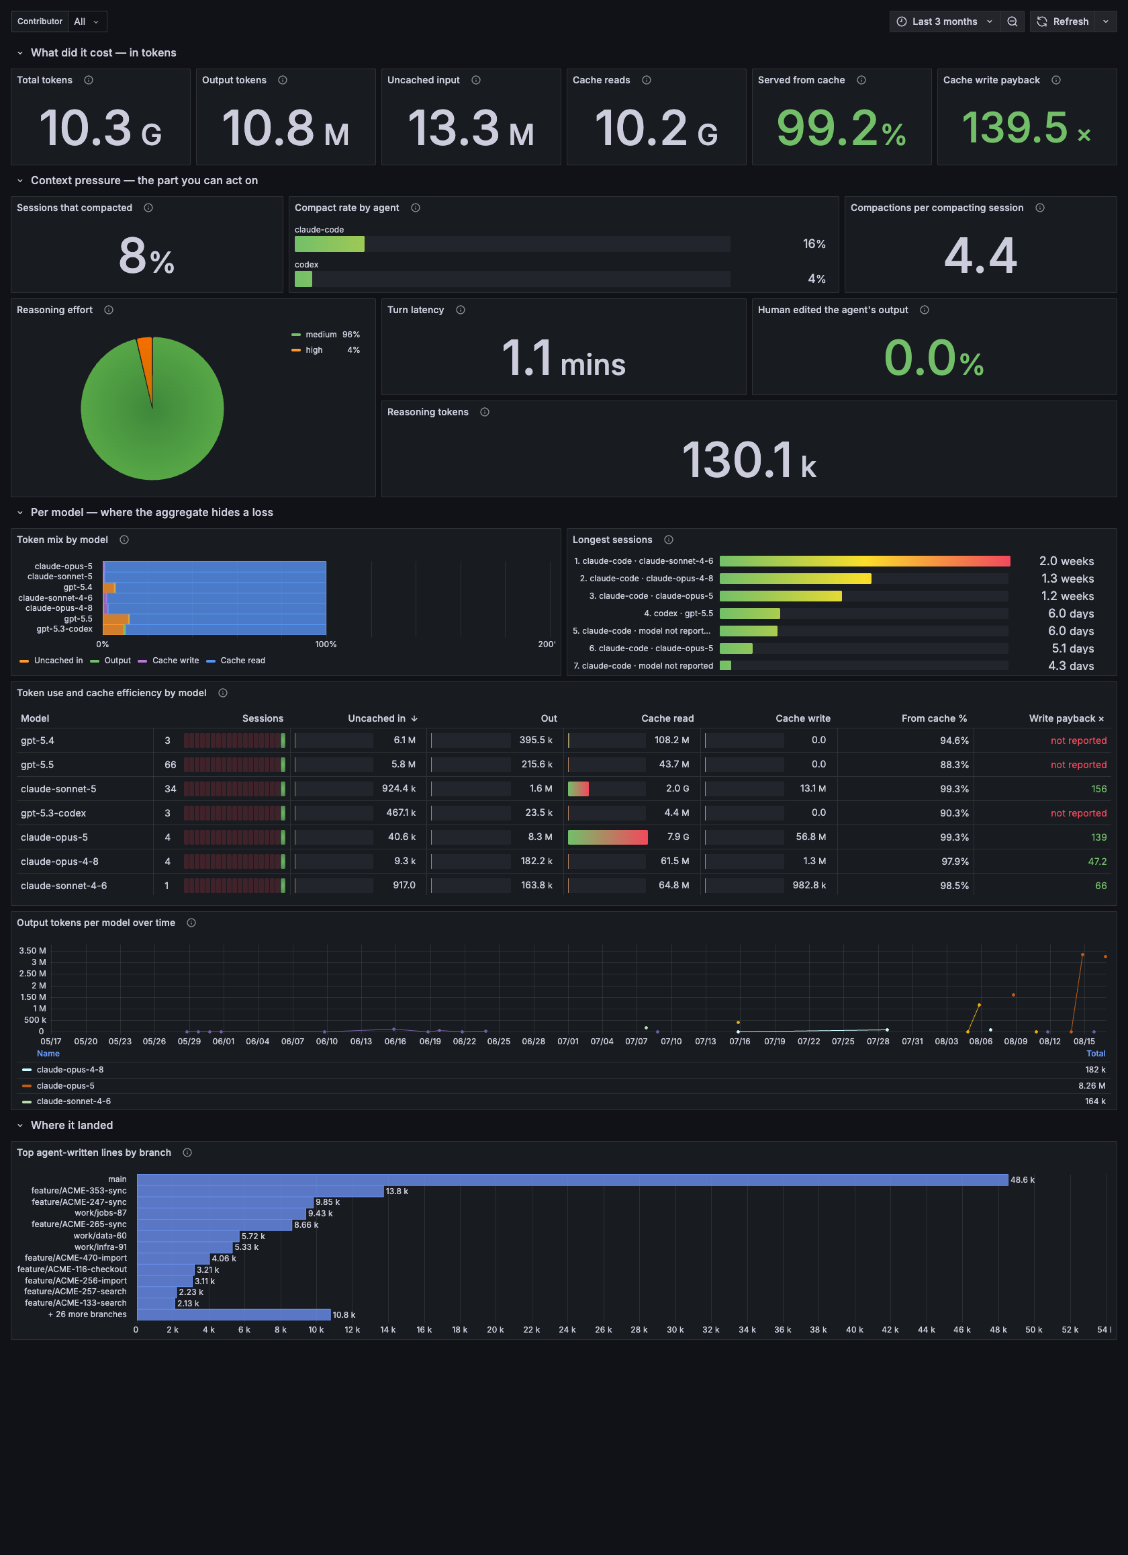
Task: Click info icon next to Compact rate by agent
Action: coord(416,208)
